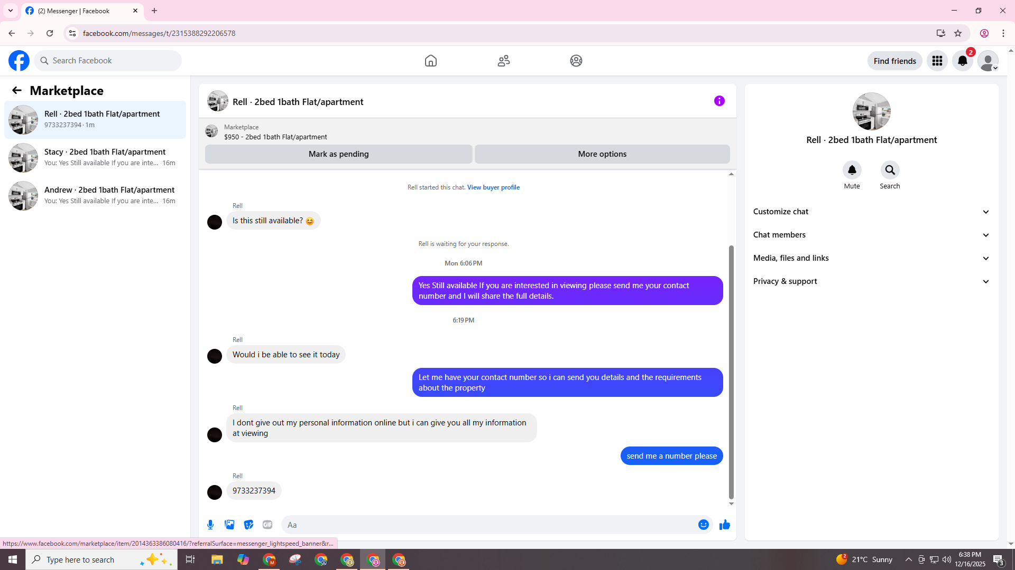Viewport: 1015px width, 570px height.
Task: Open conversation information icon
Action: tap(719, 101)
